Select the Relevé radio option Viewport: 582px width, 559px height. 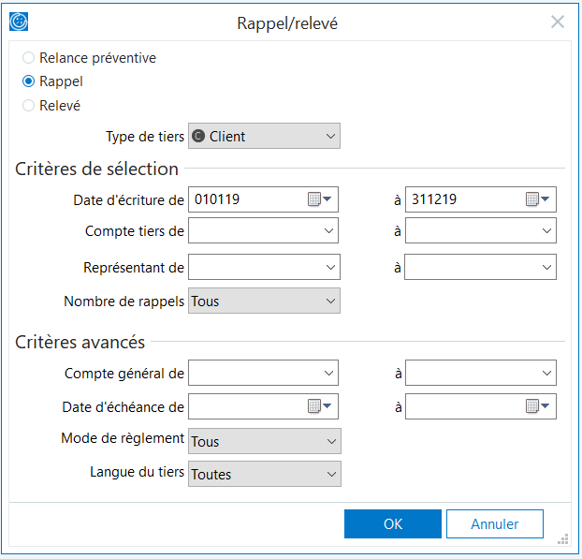point(29,106)
